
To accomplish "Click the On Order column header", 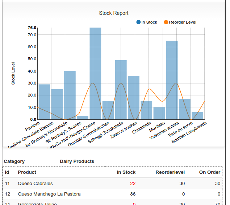I will pyautogui.click(x=209, y=172).
